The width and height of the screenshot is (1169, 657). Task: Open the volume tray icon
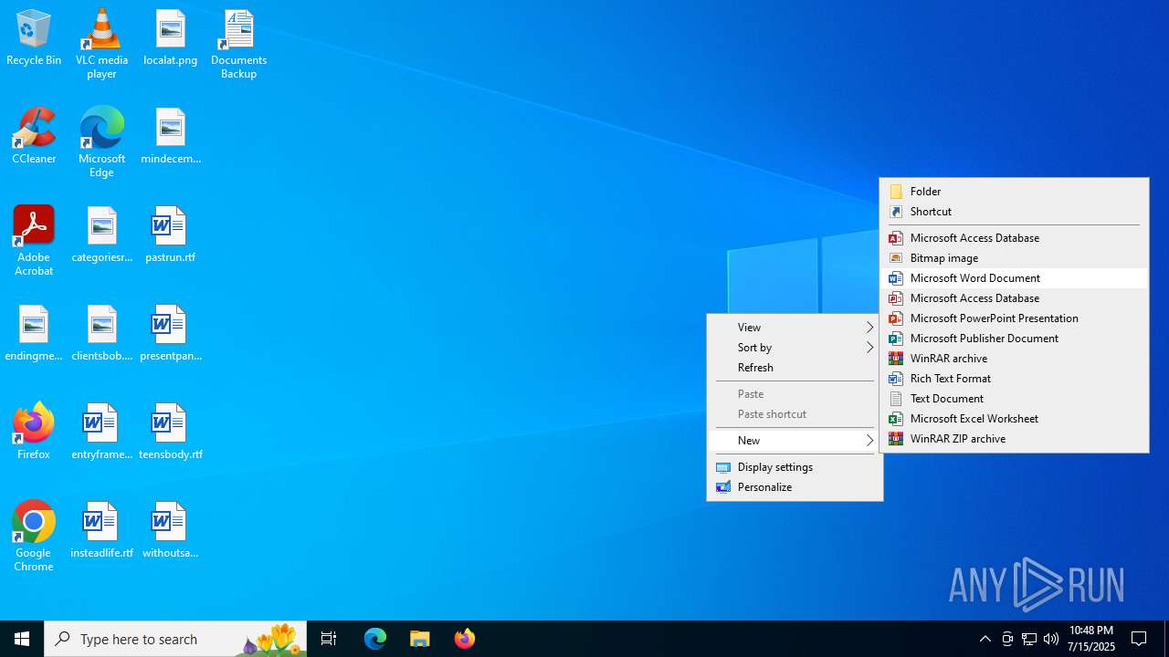coord(1051,639)
